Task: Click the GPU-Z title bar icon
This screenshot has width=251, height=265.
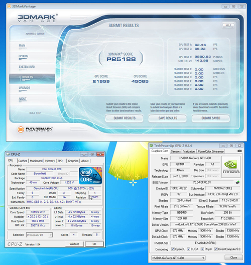Action: point(151,146)
